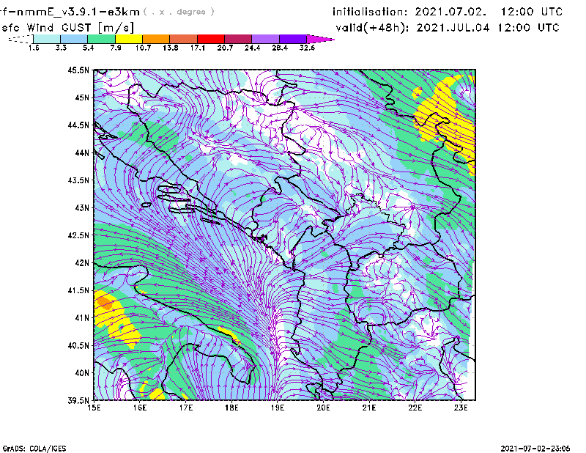The image size is (586, 453).
Task: Click the 'initialisation:' label
Action: (370, 12)
